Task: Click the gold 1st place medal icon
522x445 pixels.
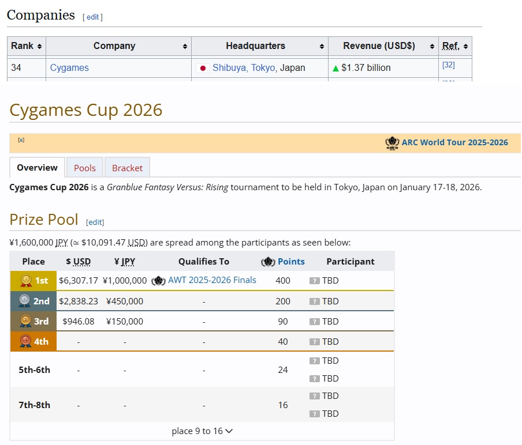Action: click(25, 281)
